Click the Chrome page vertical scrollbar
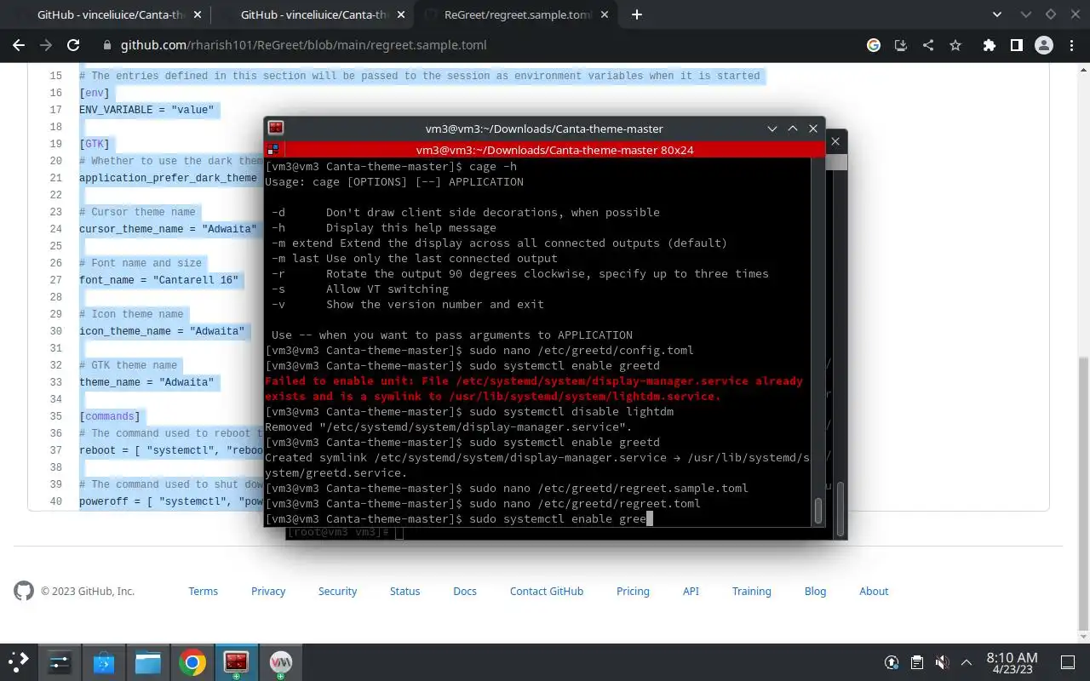 click(1084, 494)
